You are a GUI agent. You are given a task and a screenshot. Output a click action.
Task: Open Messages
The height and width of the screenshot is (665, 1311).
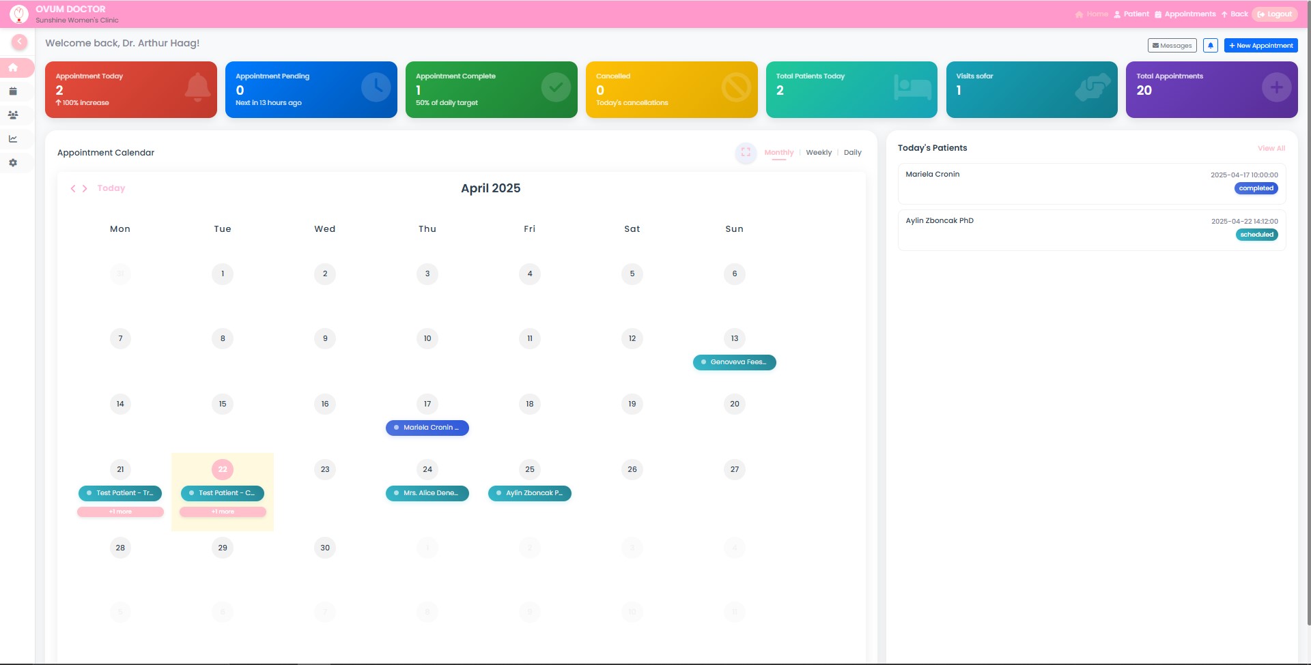[1172, 45]
